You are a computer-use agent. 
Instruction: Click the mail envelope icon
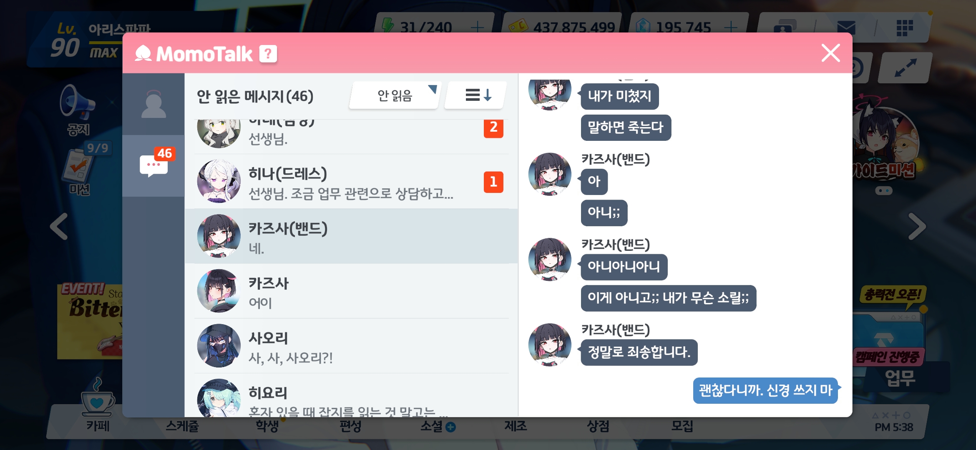[x=846, y=27]
